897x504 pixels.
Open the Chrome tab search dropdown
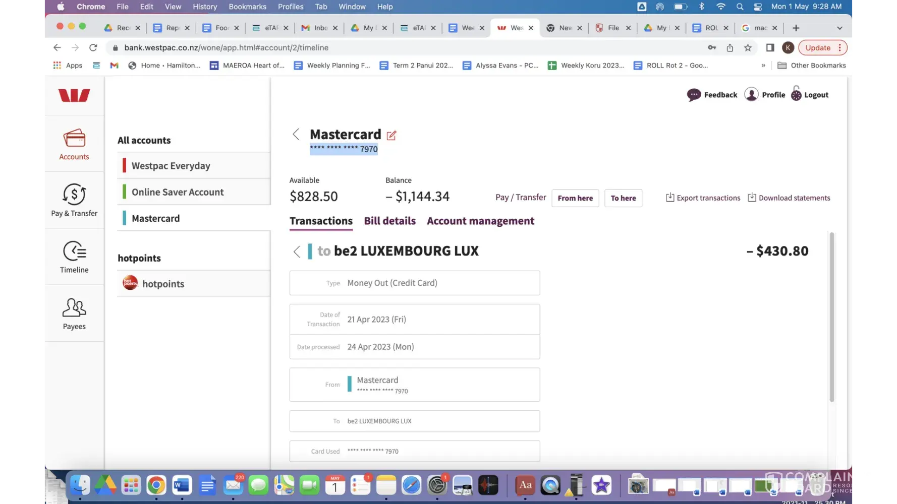pos(839,28)
